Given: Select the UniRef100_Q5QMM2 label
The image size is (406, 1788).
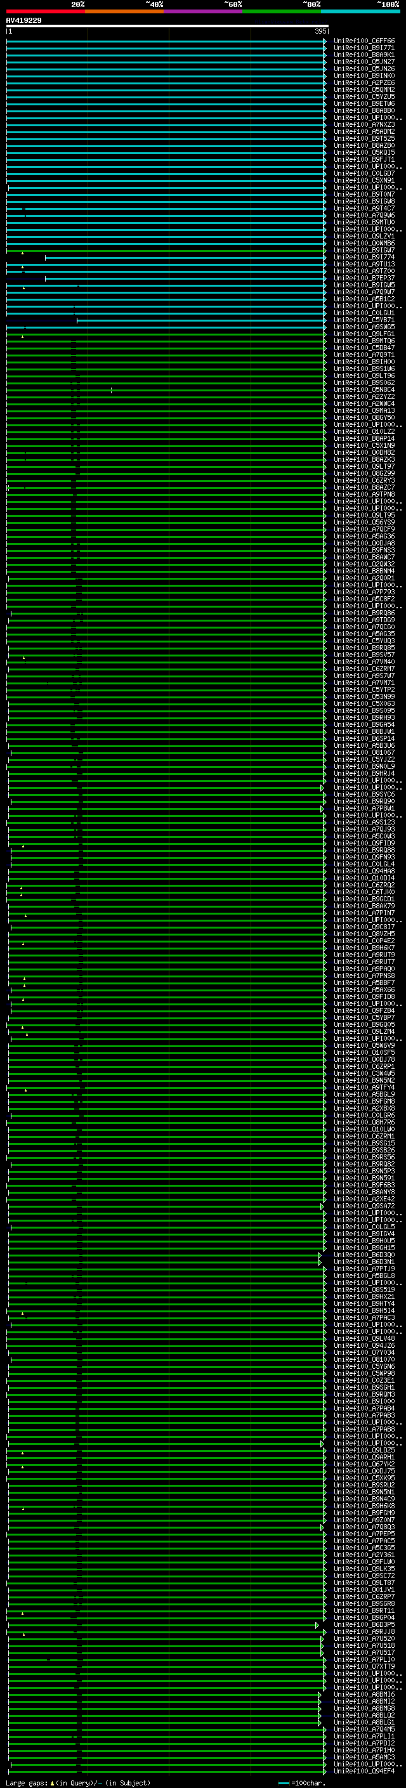Looking at the screenshot, I should point(363,89).
